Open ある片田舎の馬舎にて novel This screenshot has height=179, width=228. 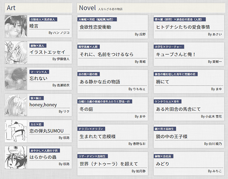pos(178,109)
